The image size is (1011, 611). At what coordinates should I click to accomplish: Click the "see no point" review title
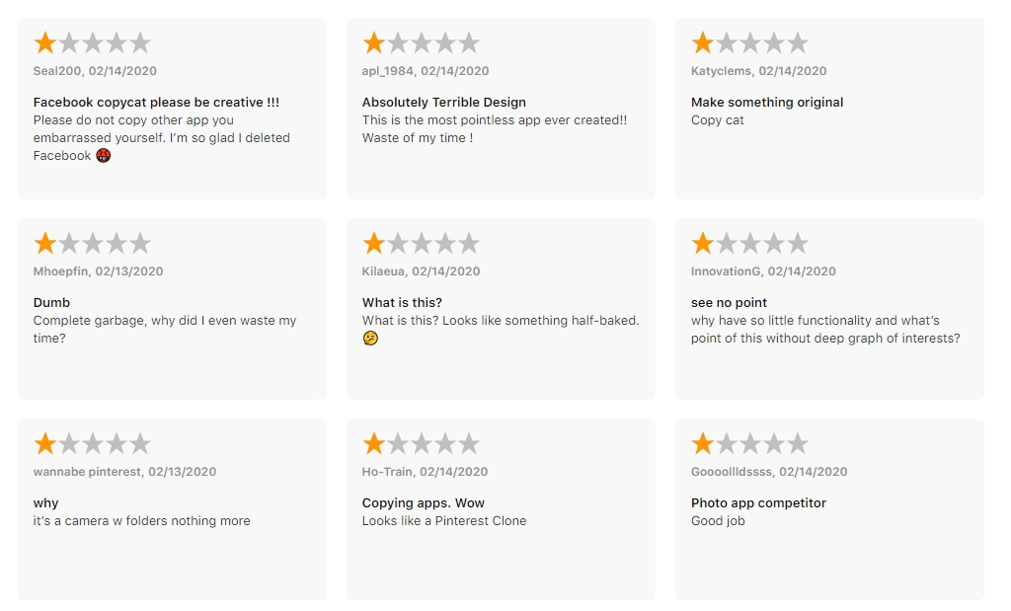point(729,303)
